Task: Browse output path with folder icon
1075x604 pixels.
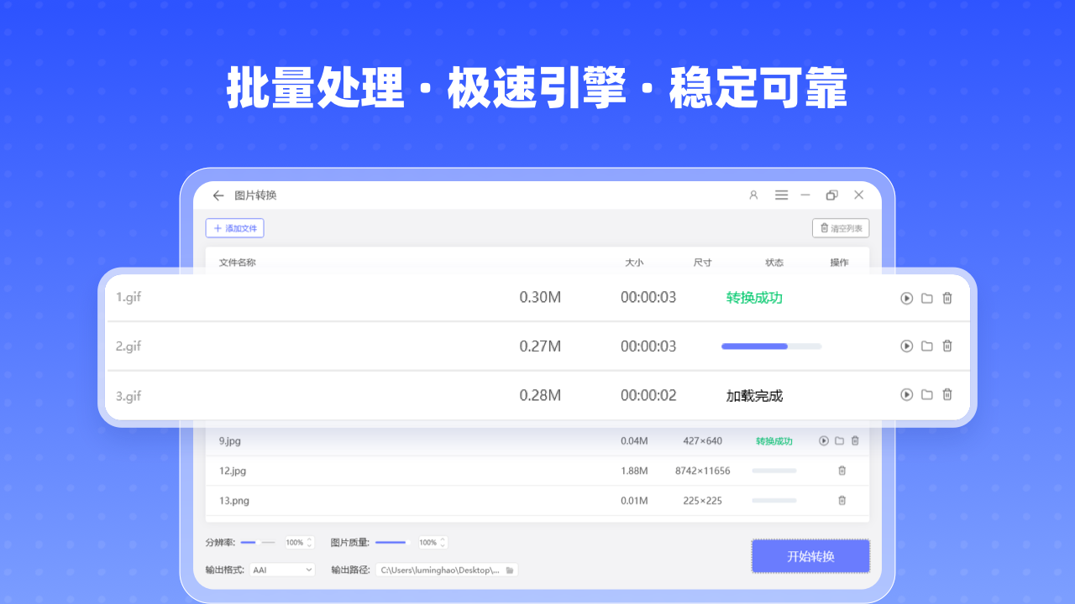Action: click(x=510, y=570)
